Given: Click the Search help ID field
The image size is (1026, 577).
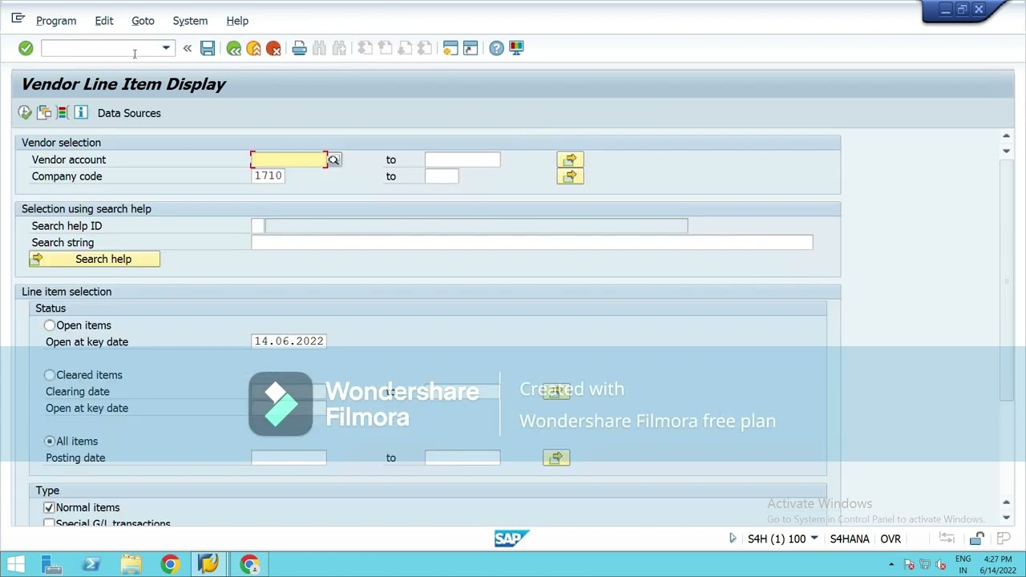Looking at the screenshot, I should (257, 226).
